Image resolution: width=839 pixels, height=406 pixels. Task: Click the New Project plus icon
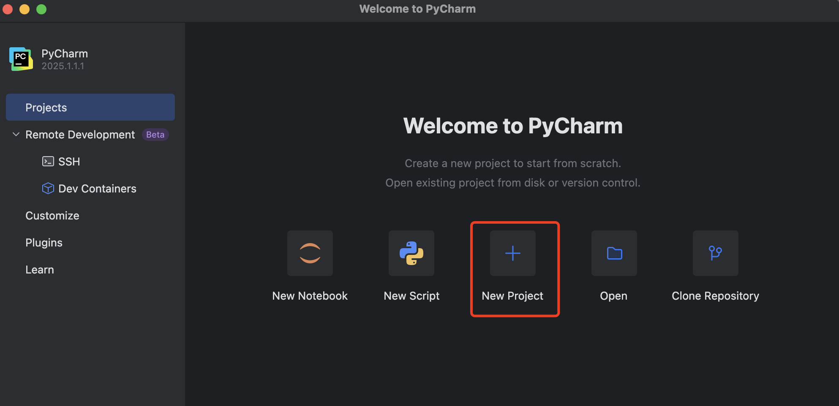click(513, 253)
